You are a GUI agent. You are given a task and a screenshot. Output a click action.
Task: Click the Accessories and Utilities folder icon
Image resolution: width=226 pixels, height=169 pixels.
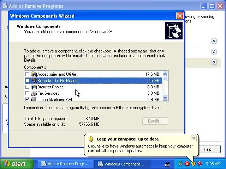pos(34,74)
